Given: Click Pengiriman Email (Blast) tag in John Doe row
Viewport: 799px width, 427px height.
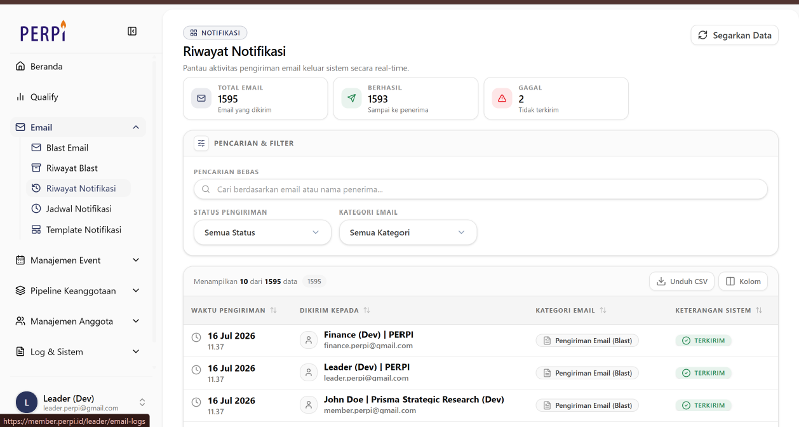Looking at the screenshot, I should click(587, 405).
